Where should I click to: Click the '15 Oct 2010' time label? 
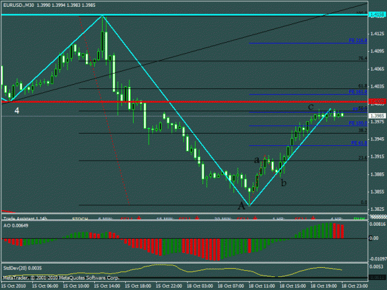(14, 286)
